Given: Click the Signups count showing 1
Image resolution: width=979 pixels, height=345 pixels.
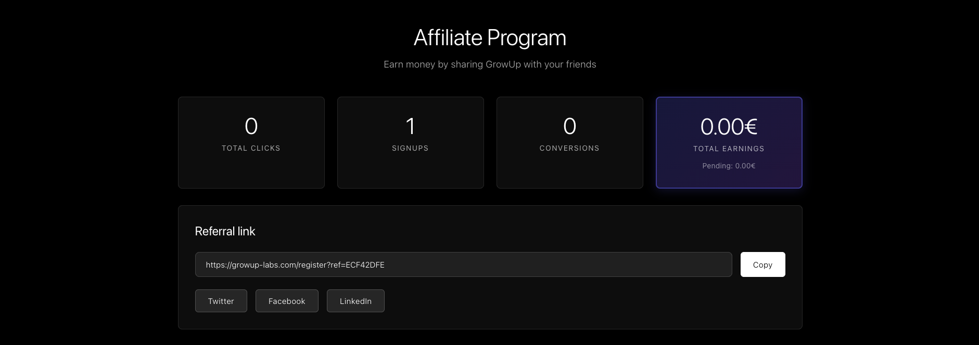Looking at the screenshot, I should tap(410, 126).
